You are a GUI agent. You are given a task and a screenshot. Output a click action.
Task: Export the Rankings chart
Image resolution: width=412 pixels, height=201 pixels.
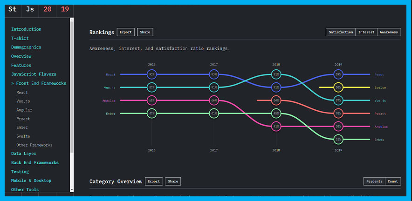click(x=126, y=32)
